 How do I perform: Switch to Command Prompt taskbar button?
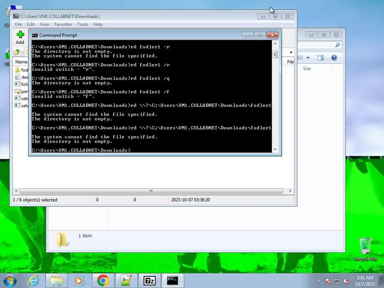pyautogui.click(x=172, y=280)
